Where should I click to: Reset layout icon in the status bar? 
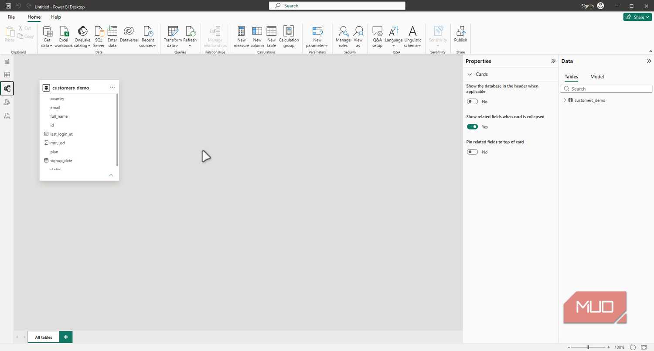[x=633, y=347]
